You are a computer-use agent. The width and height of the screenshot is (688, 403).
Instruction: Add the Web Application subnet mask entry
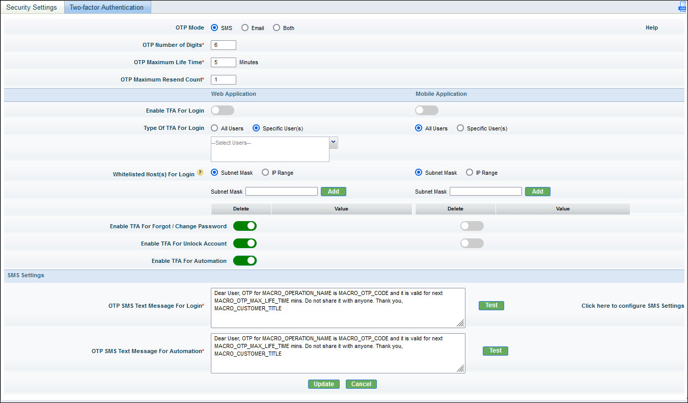(333, 192)
